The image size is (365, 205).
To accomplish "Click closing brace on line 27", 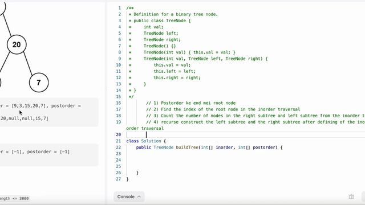I will 127,179.
